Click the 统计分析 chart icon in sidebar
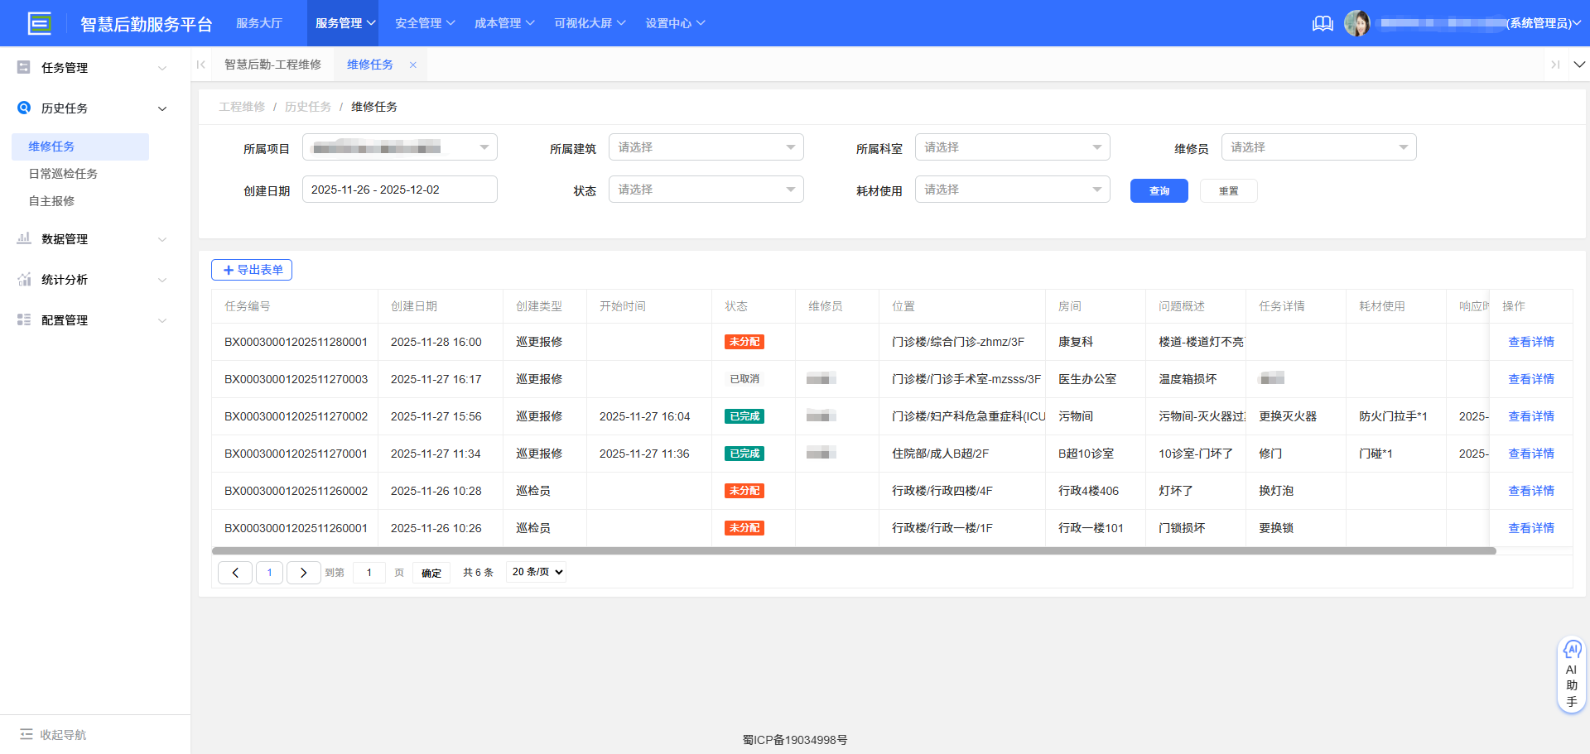 (24, 279)
